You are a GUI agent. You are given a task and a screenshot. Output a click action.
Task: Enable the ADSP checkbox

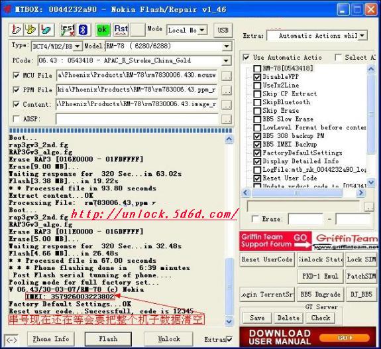(x=16, y=119)
